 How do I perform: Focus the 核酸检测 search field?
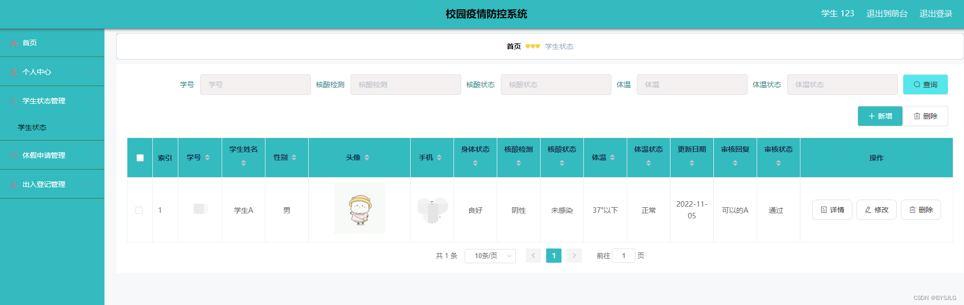click(406, 85)
